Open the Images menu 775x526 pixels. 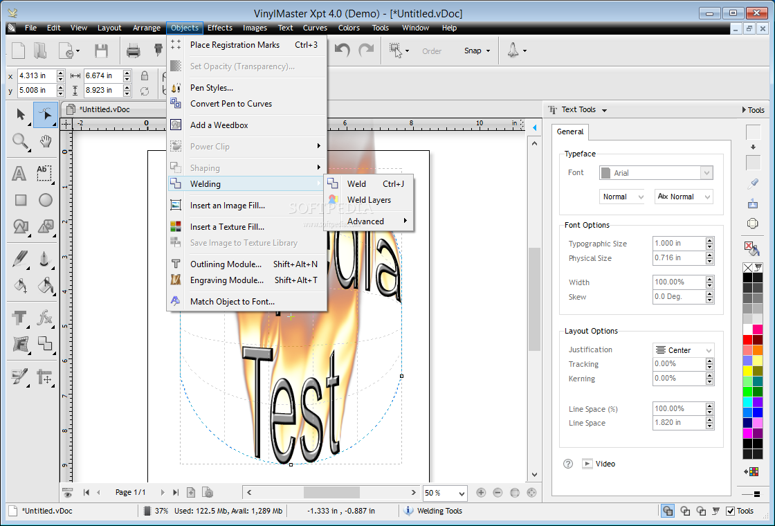pos(255,28)
